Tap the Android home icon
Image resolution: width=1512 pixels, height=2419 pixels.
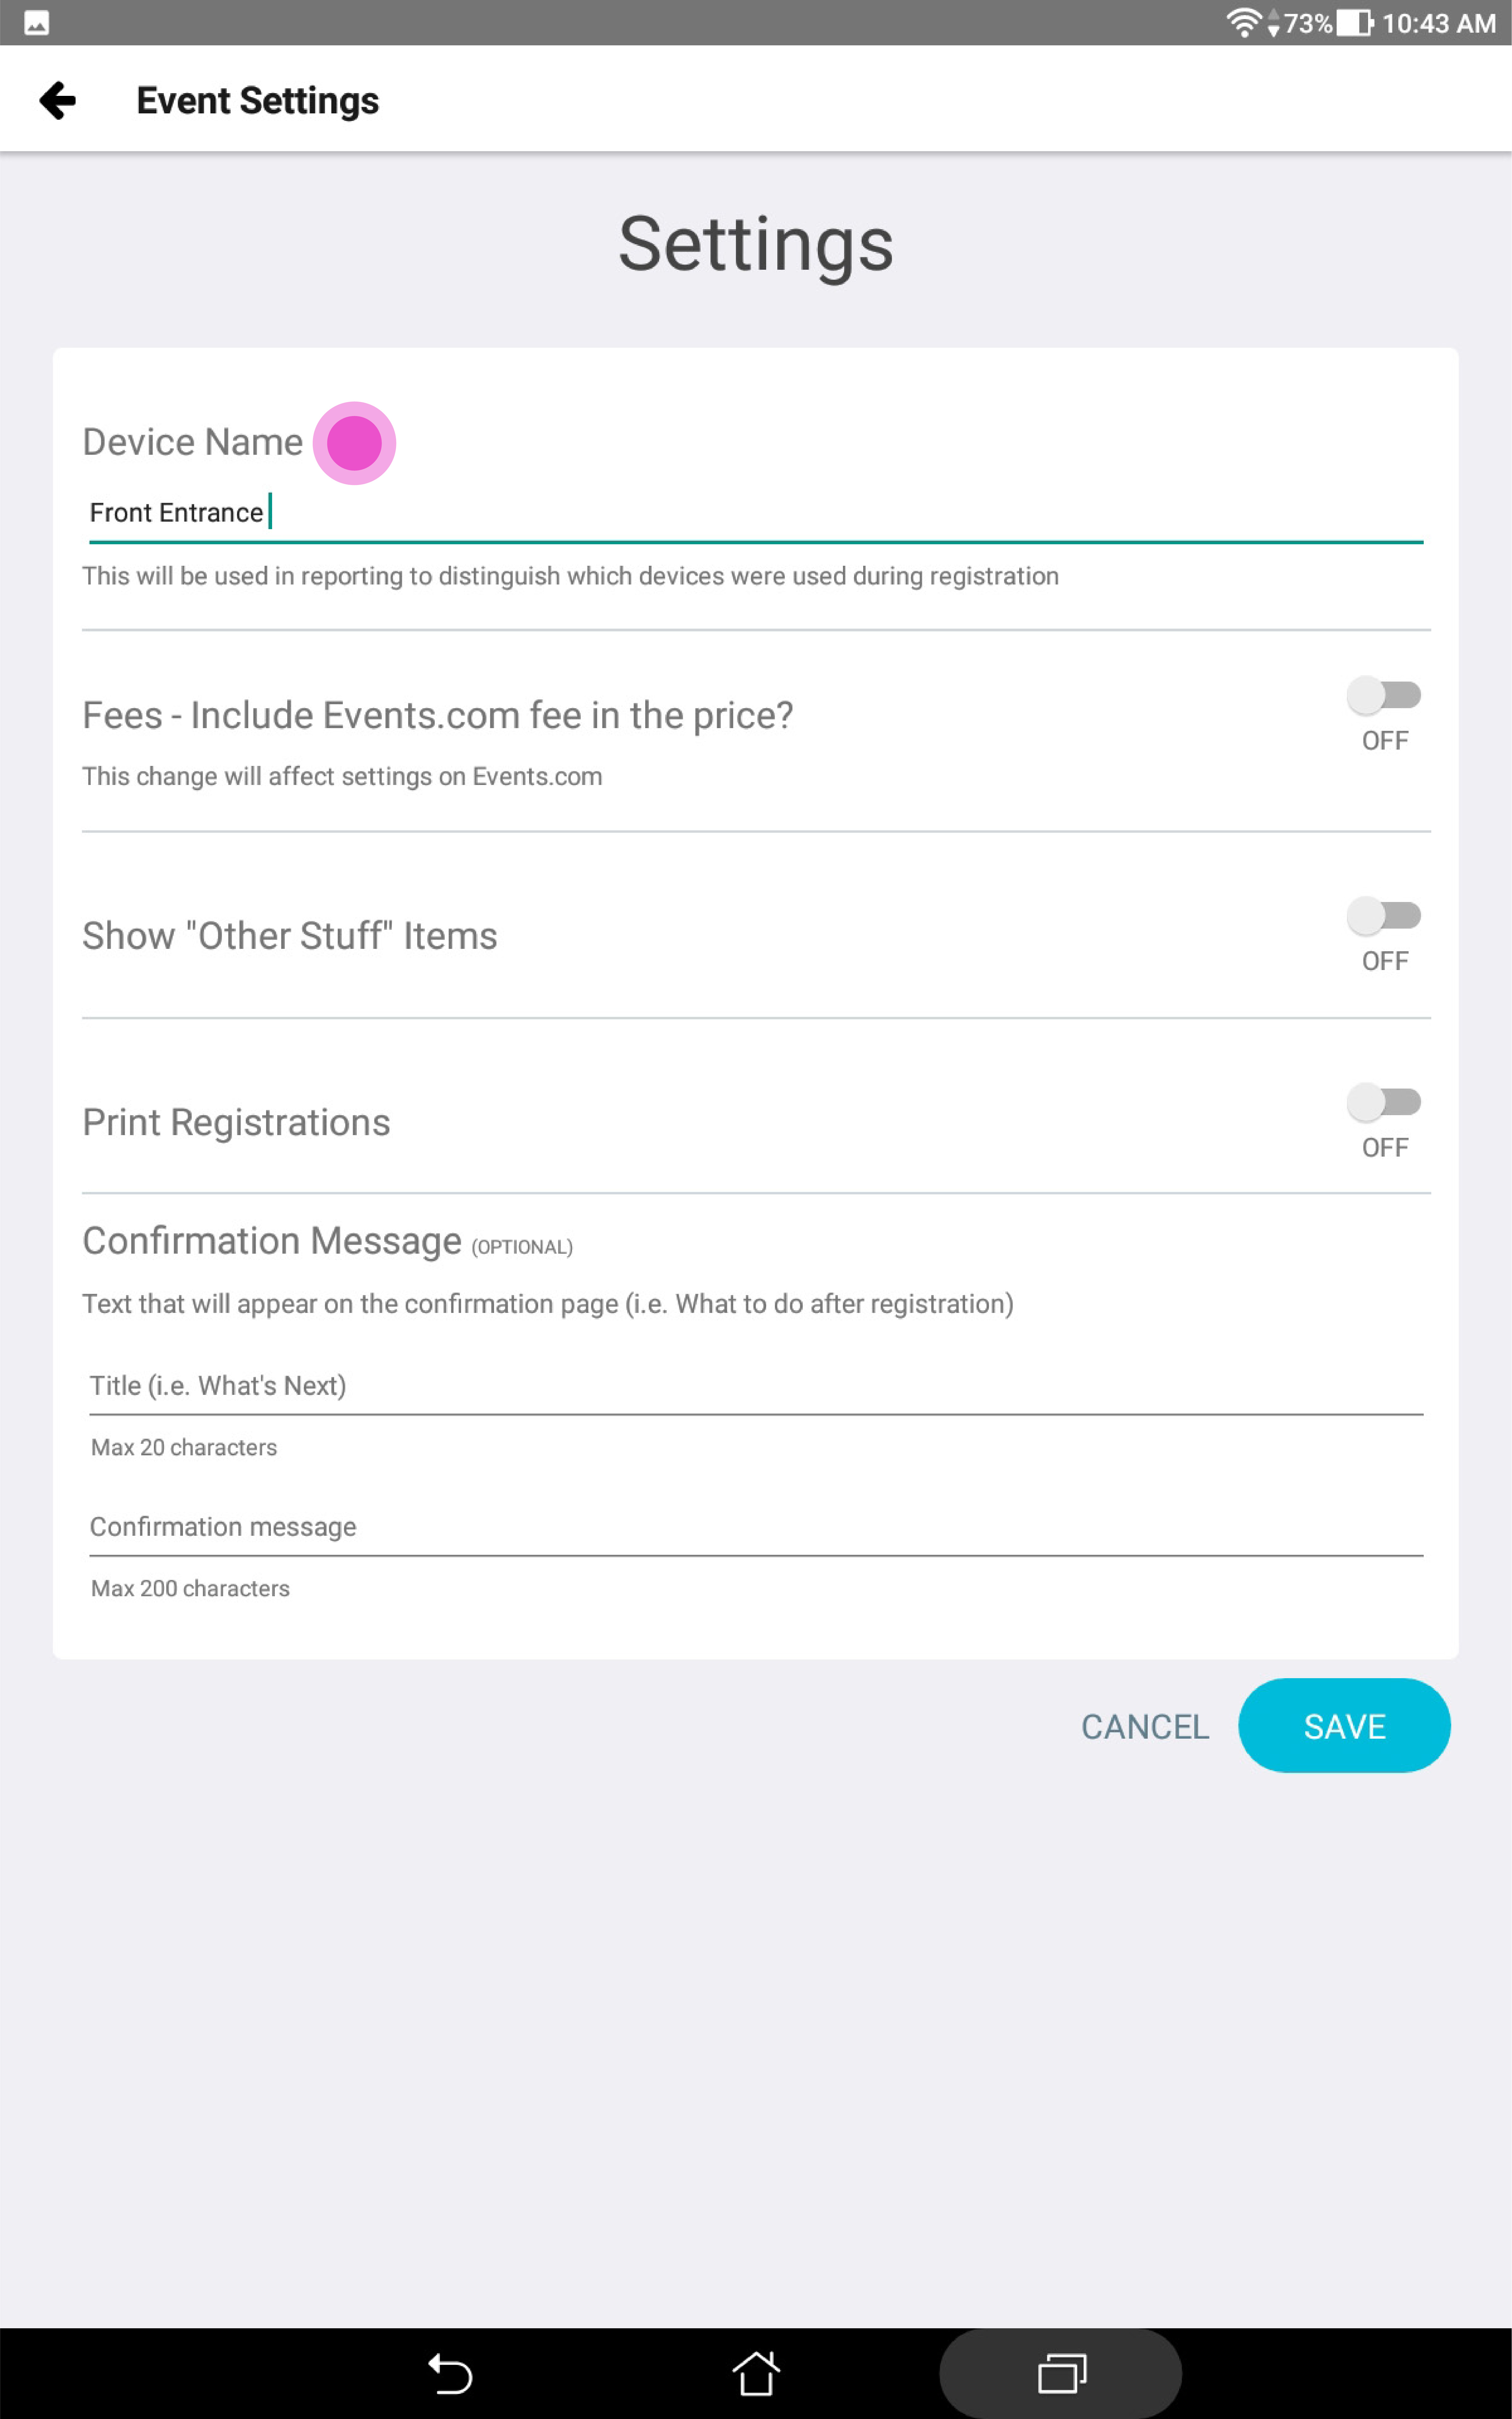[756, 2373]
